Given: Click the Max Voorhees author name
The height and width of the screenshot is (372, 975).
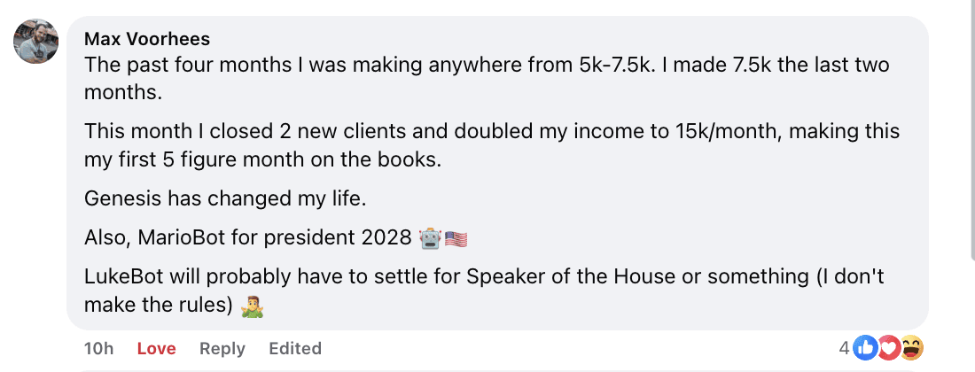Looking at the screenshot, I should (145, 39).
